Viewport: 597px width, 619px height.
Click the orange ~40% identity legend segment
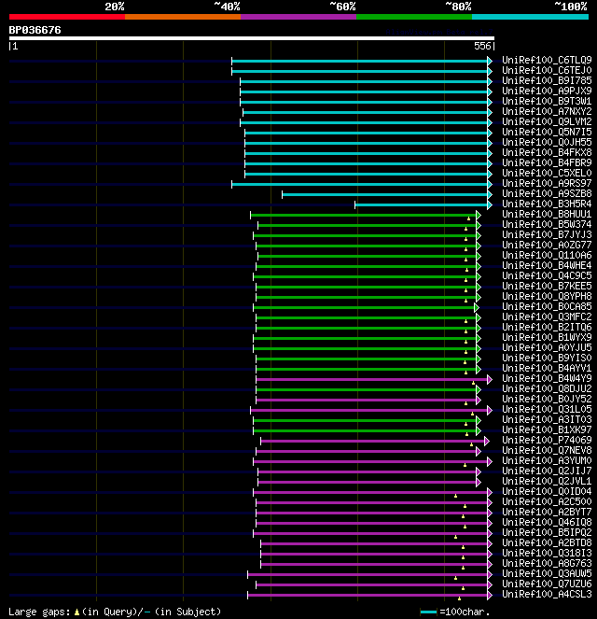point(183,17)
